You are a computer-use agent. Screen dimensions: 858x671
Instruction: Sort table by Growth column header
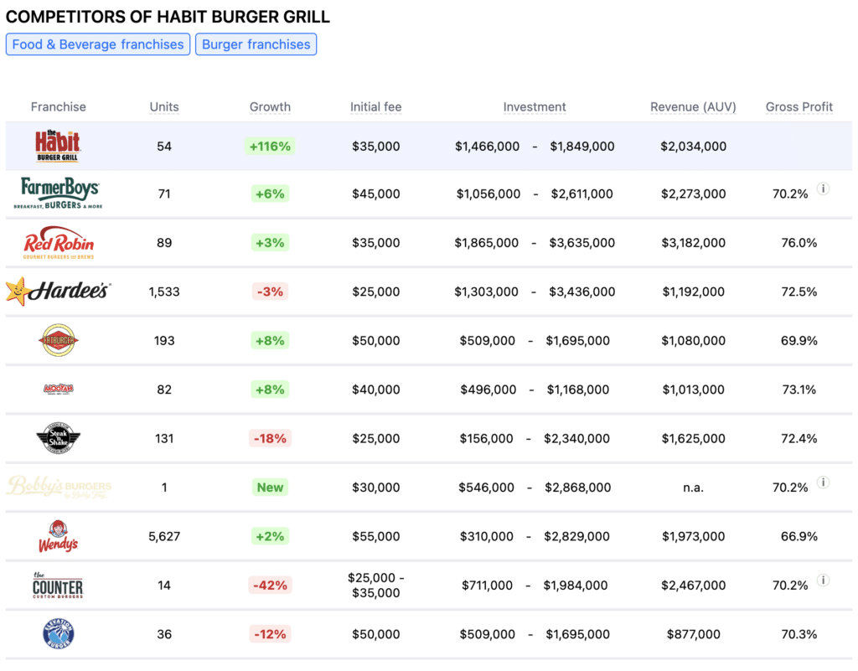[x=270, y=106]
